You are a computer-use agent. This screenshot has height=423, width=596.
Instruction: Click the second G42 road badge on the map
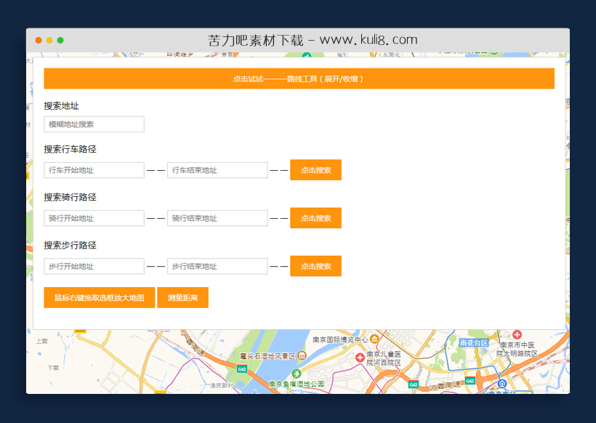click(x=470, y=381)
